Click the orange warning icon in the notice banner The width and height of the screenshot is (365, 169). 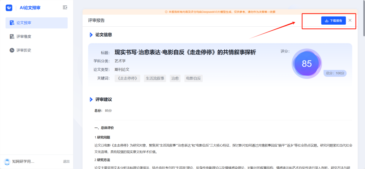point(166,12)
